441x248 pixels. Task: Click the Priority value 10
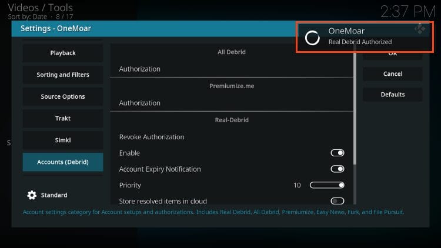[x=297, y=185]
